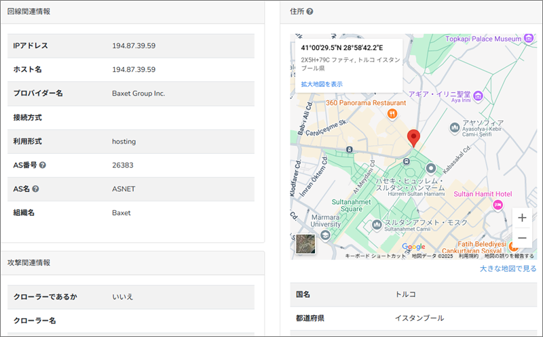Click the Topkapi Palace Museum marker icon

coord(529,38)
